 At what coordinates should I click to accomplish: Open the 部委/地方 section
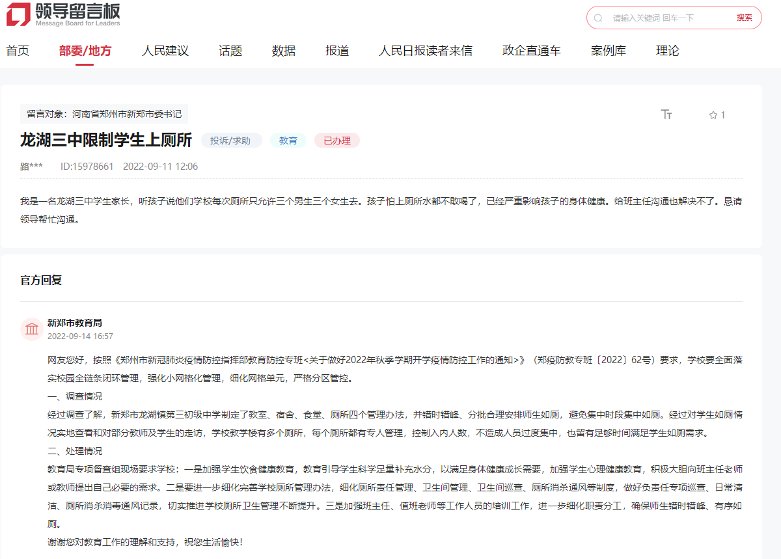[x=85, y=50]
